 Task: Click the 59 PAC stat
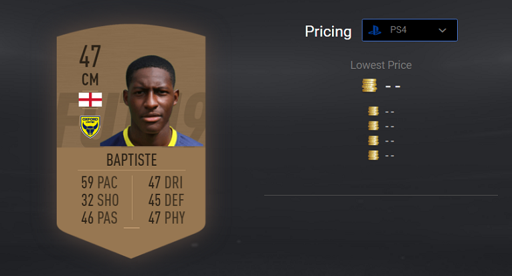coord(99,182)
